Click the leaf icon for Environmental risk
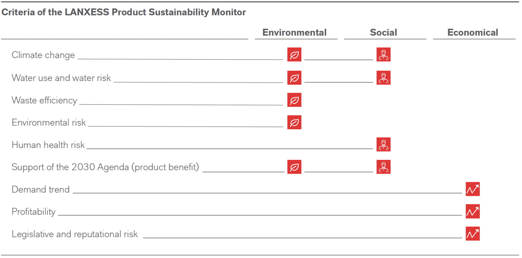 [x=294, y=122]
